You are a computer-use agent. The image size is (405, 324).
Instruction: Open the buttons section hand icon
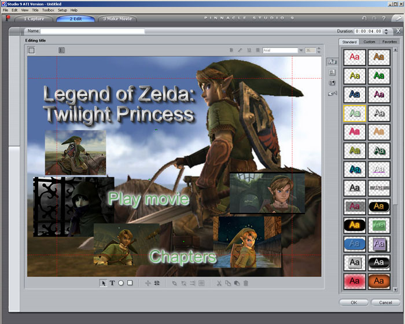(332, 93)
